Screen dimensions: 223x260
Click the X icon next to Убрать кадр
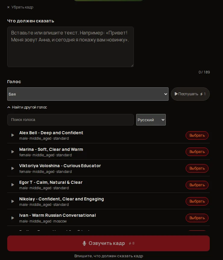click(8, 7)
